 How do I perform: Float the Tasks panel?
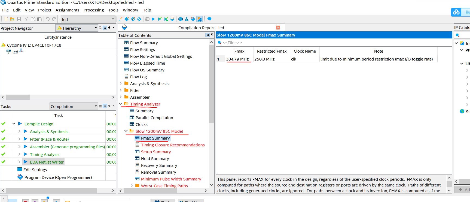[x=109, y=106]
